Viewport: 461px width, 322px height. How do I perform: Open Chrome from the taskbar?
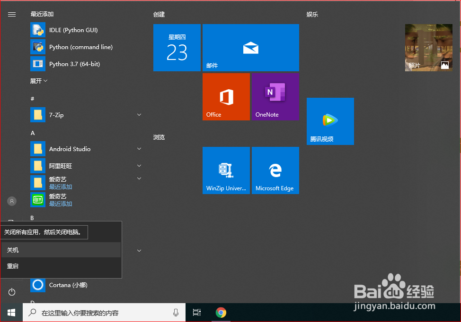coord(221,313)
